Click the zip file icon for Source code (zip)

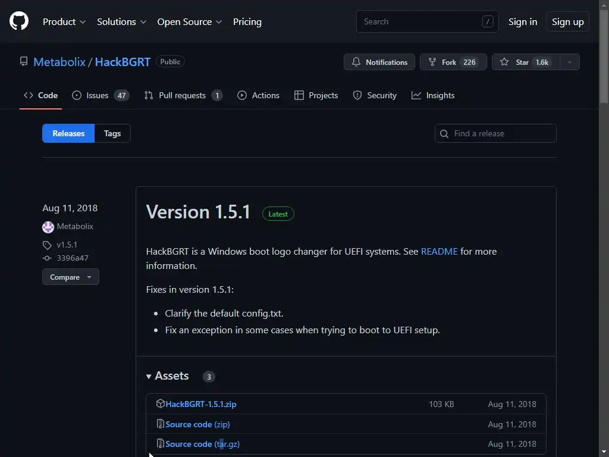[x=160, y=424]
